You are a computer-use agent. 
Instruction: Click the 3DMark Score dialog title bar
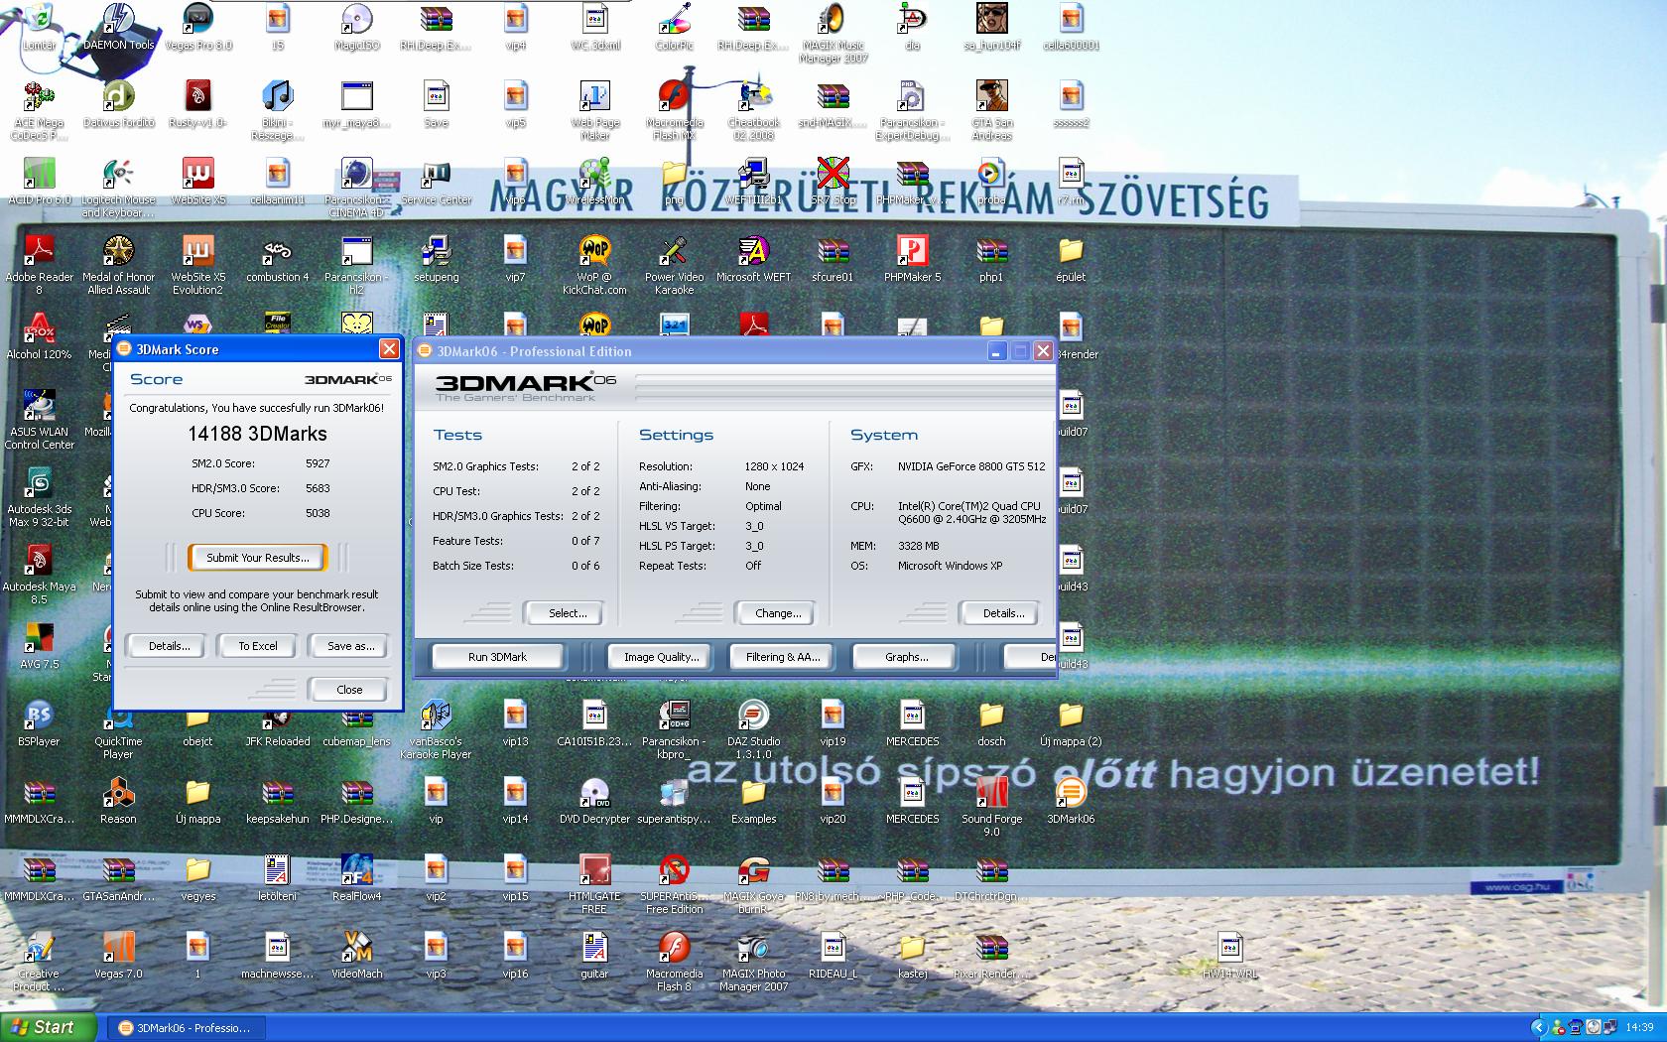tap(258, 349)
